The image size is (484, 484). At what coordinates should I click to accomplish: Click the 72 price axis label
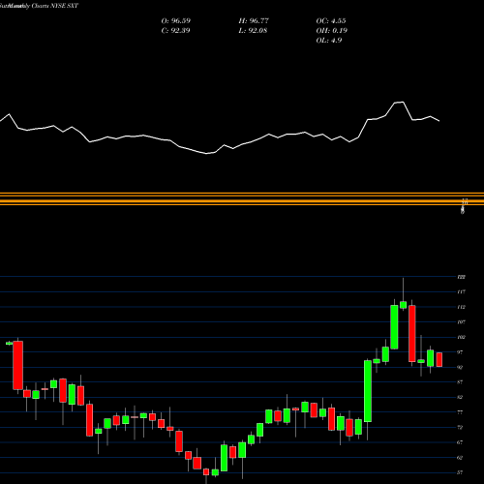[x=460, y=428]
